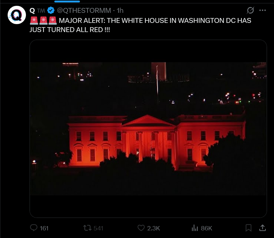Open the MAJOR ALERT tweet text
Screen dimensions: 274x238
coord(140,25)
